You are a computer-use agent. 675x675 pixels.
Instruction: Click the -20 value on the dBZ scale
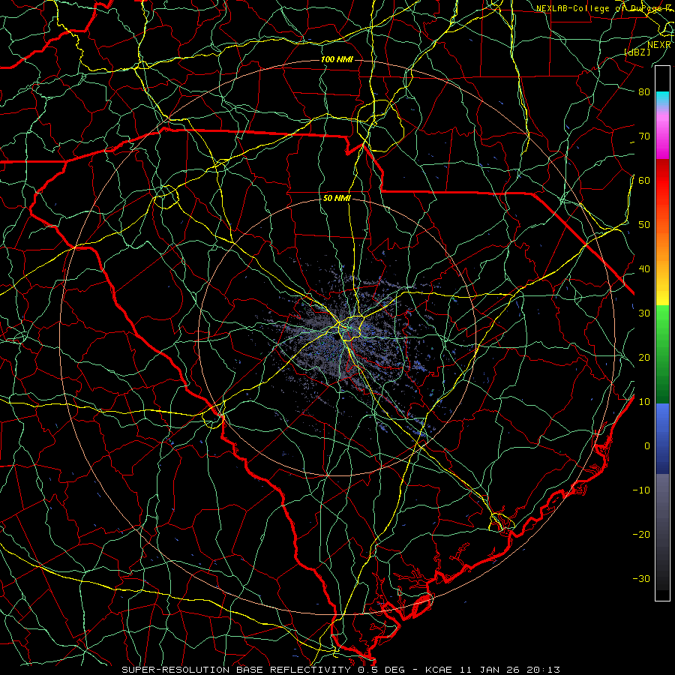(x=641, y=535)
